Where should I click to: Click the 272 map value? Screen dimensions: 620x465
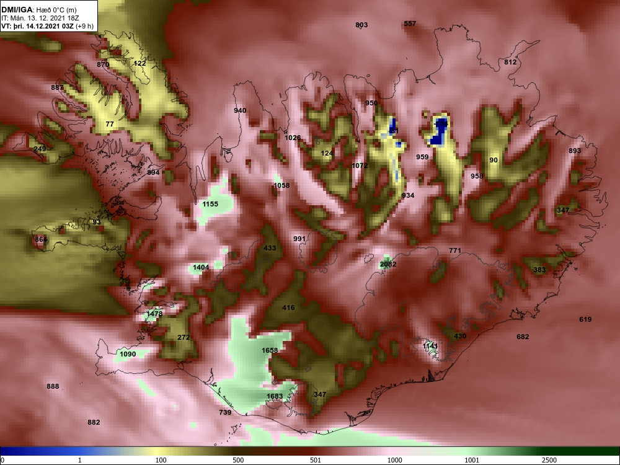pos(184,338)
